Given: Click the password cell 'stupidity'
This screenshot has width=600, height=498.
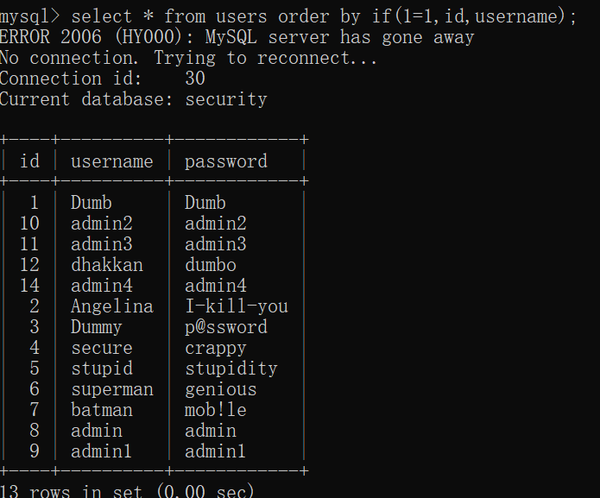Looking at the screenshot, I should [x=231, y=369].
